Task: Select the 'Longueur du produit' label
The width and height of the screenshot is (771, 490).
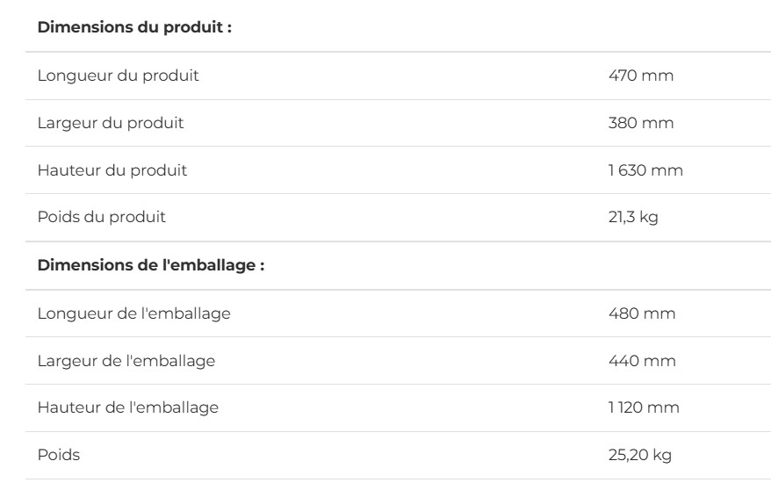Action: pyautogui.click(x=118, y=76)
